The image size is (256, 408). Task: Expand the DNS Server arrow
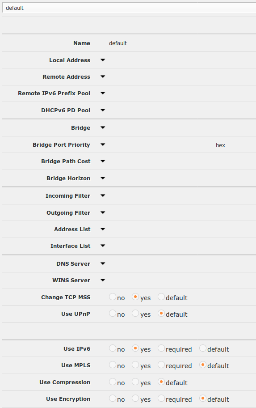103,263
